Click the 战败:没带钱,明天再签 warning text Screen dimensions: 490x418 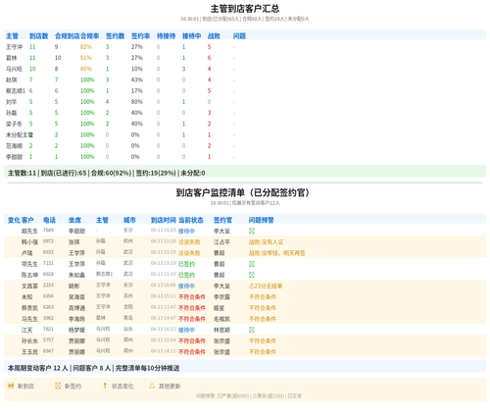click(277, 253)
